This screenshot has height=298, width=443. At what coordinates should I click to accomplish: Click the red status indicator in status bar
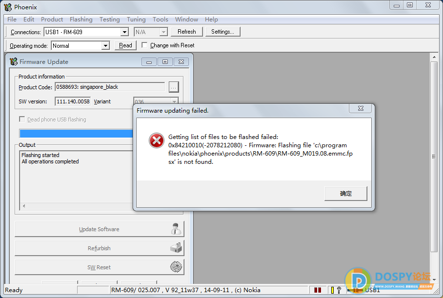coord(318,290)
